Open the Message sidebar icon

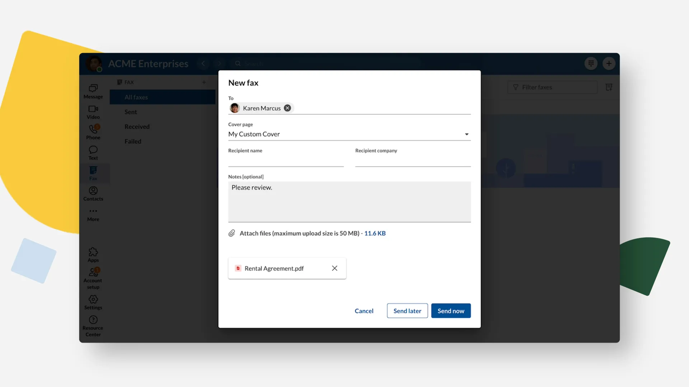pyautogui.click(x=93, y=91)
